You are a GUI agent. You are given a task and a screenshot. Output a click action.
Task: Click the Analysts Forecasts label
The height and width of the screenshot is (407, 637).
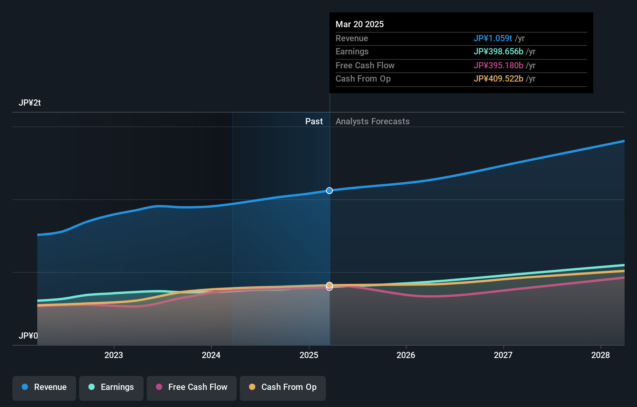click(372, 122)
